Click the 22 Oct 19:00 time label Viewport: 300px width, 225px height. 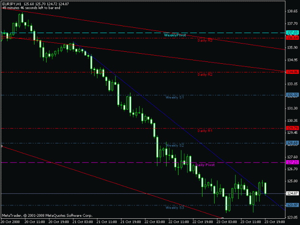tap(203, 222)
